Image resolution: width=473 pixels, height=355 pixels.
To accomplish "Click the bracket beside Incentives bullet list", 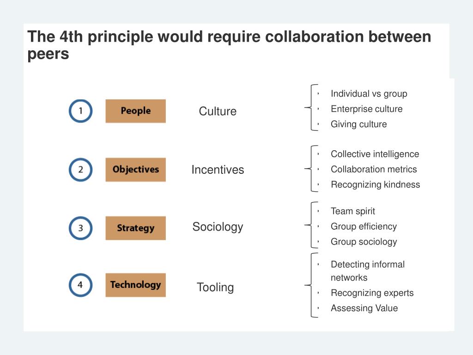I will click(312, 168).
